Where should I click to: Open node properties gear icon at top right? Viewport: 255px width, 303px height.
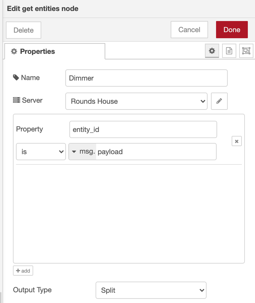(x=212, y=51)
